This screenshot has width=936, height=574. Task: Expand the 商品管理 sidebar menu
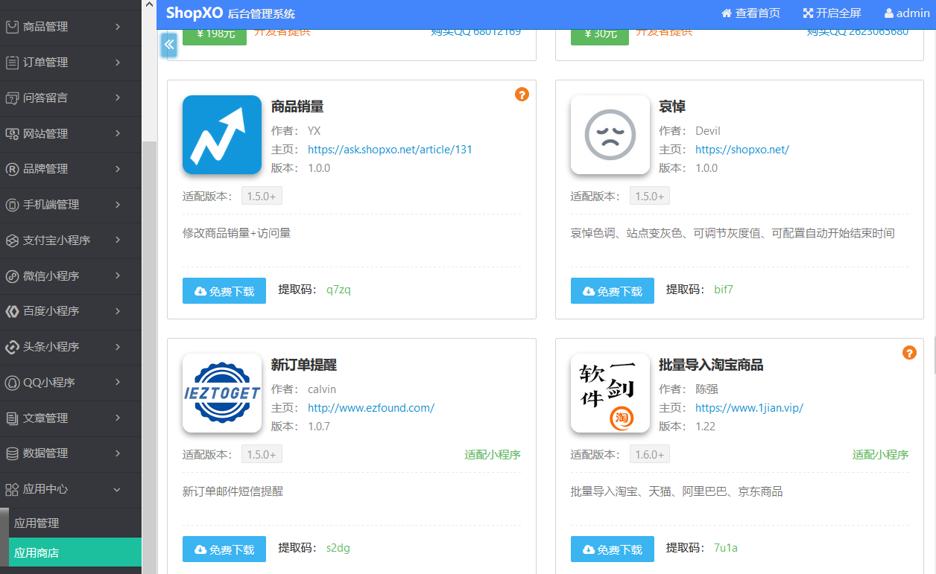[70, 27]
